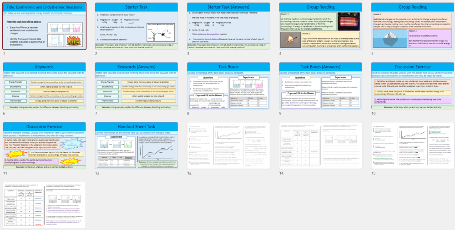Image resolution: width=455 pixels, height=230 pixels.
Task: Click 'Starter Task (Answers)' heading on slide 3
Action: [x=228, y=7]
